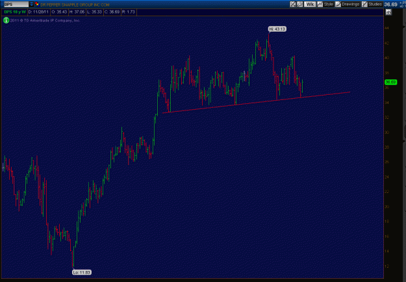This screenshot has width=406, height=282.
Task: Click the magnifier zoom icon in toolbar
Action: 300,4
